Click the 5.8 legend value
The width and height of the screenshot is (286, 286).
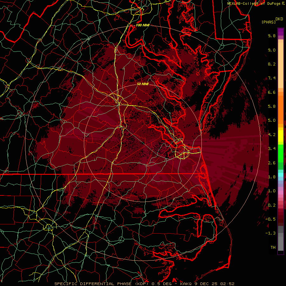tap(272, 106)
